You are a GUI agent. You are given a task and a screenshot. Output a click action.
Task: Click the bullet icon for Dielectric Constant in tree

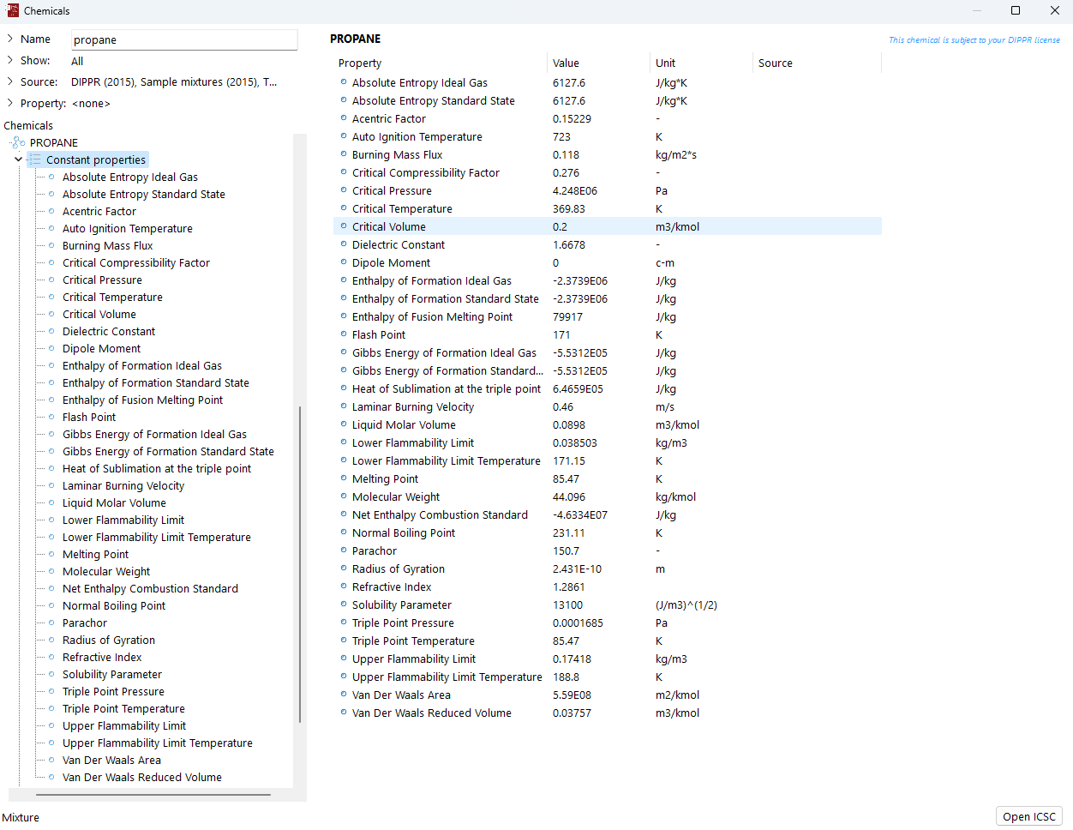tap(51, 331)
